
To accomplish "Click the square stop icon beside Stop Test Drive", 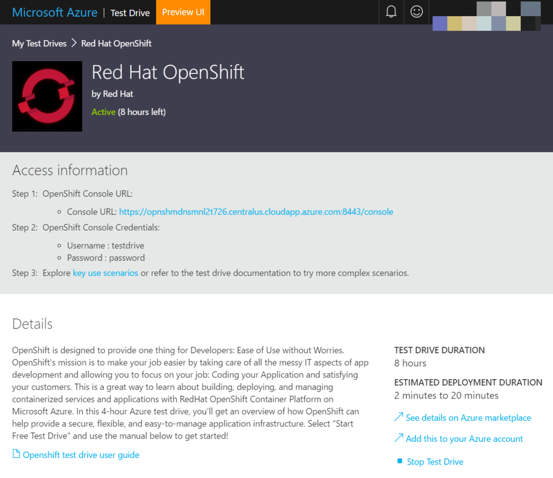I will [400, 461].
